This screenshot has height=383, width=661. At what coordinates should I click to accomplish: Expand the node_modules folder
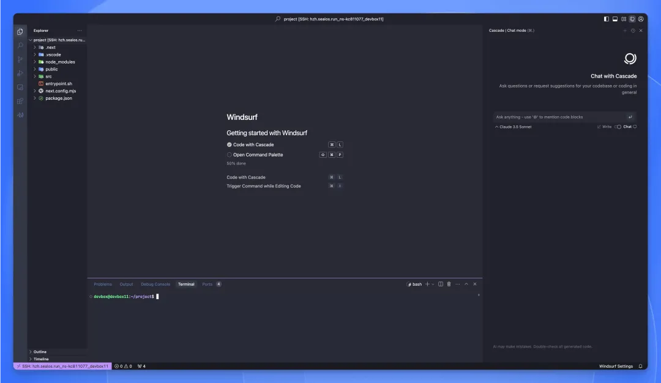tap(35, 62)
